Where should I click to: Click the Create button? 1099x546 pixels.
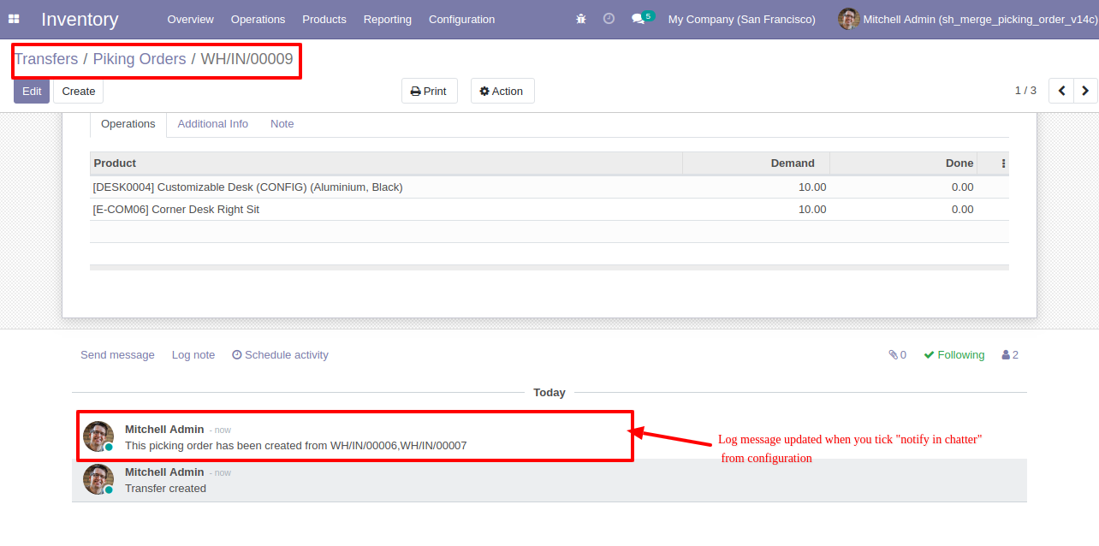pos(79,91)
